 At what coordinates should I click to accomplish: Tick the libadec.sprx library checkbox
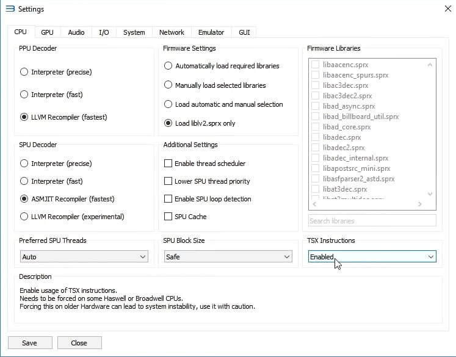tap(315, 137)
